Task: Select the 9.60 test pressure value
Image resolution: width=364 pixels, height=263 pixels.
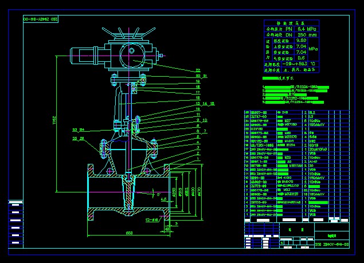Action: coord(300,41)
